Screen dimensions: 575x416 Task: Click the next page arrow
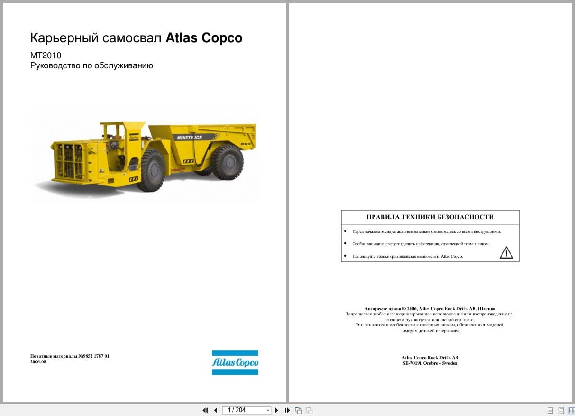277,410
